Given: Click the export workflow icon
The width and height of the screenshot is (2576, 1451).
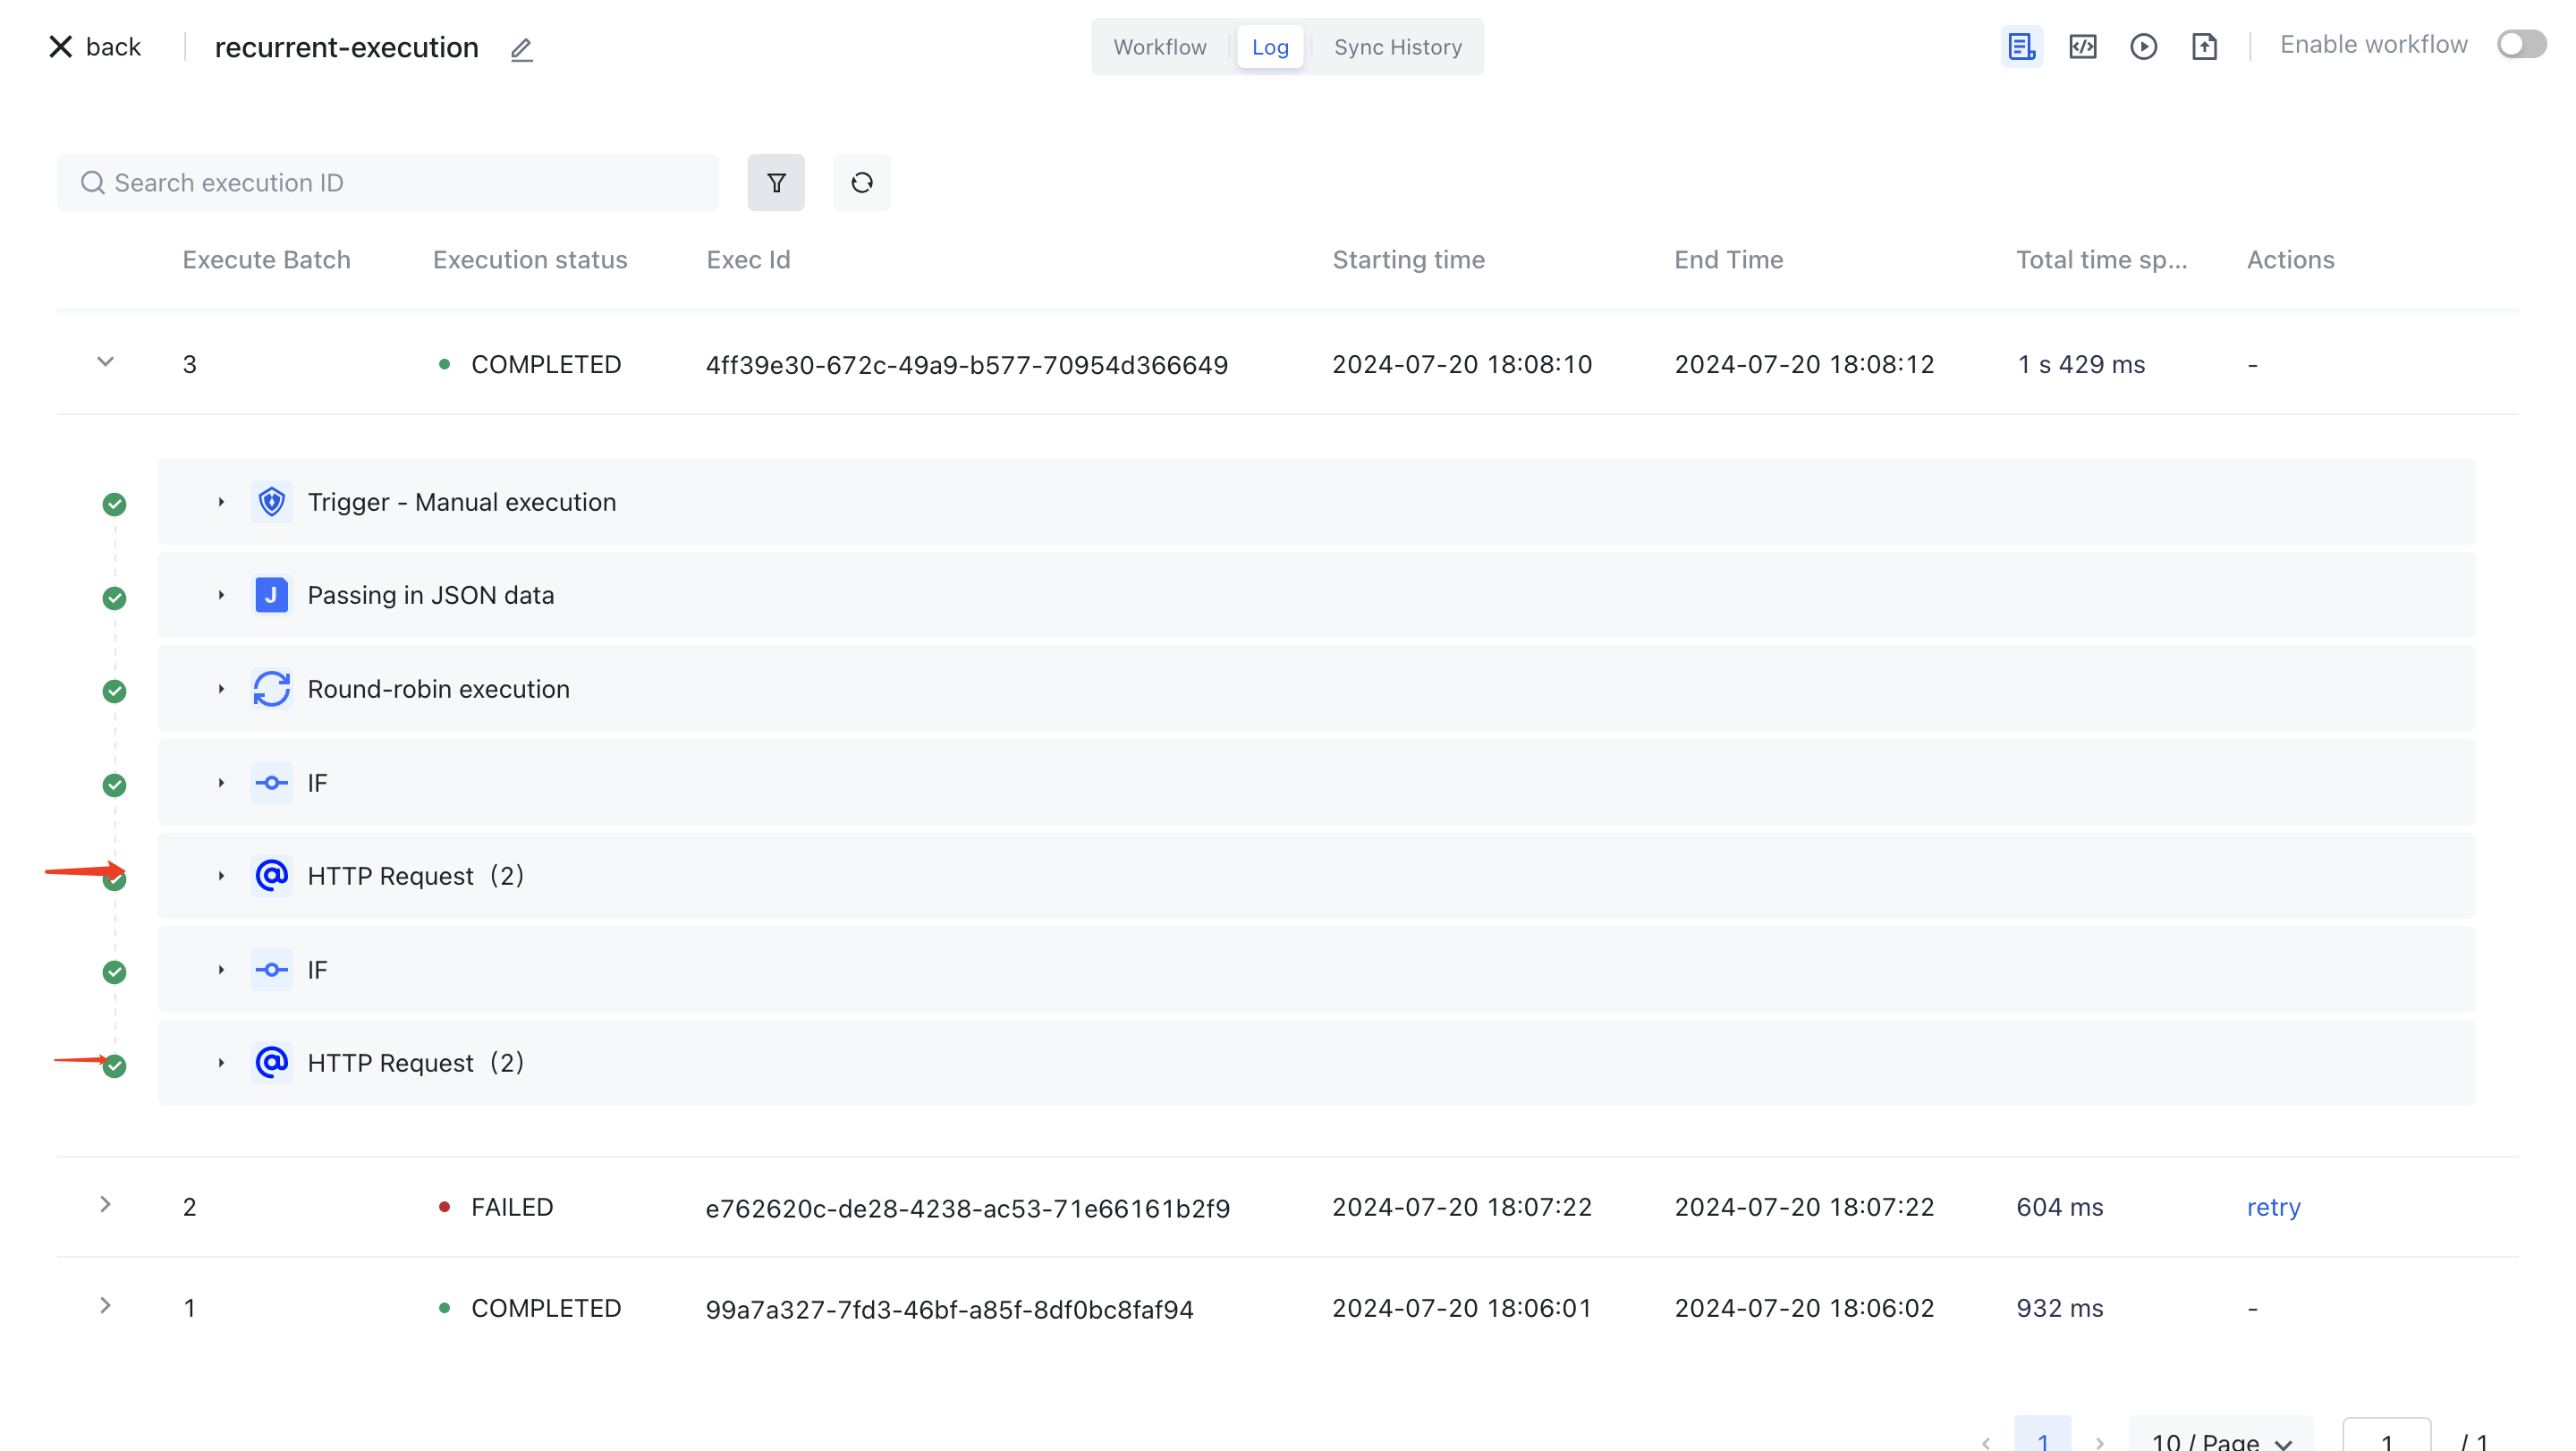Looking at the screenshot, I should click(x=2206, y=46).
